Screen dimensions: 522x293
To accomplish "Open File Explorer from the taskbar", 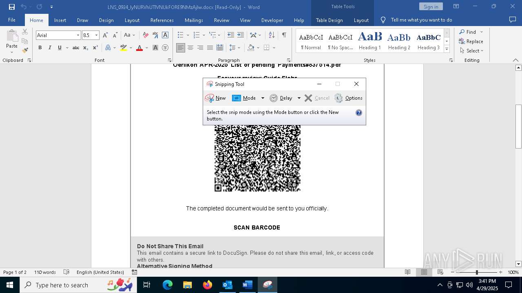I will click(188, 285).
